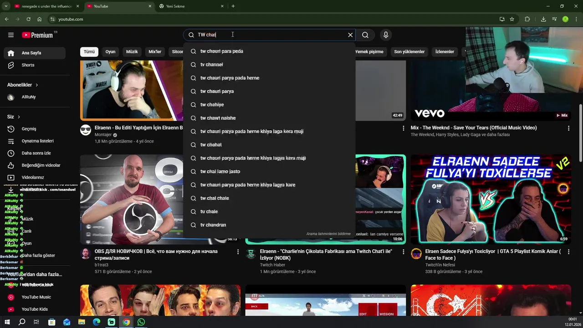583x328 pixels.
Task: Open Daha sonra izle in sidebar
Action: tap(35, 153)
